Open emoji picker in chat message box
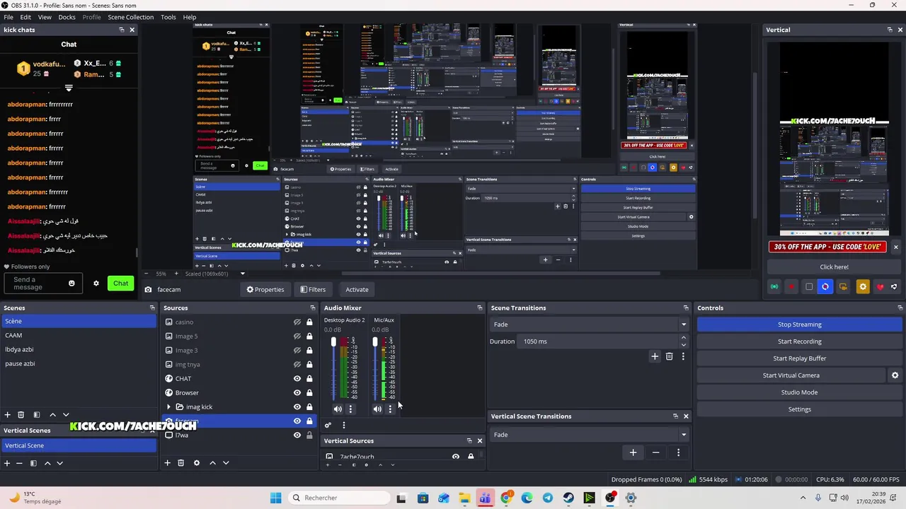This screenshot has width=906, height=509. (71, 283)
